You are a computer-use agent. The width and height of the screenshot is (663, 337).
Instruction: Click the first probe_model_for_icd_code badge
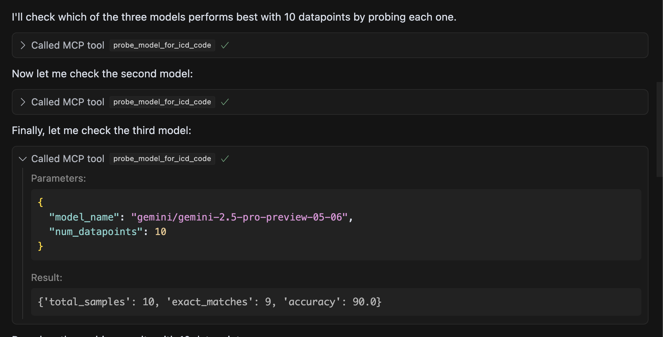click(162, 45)
